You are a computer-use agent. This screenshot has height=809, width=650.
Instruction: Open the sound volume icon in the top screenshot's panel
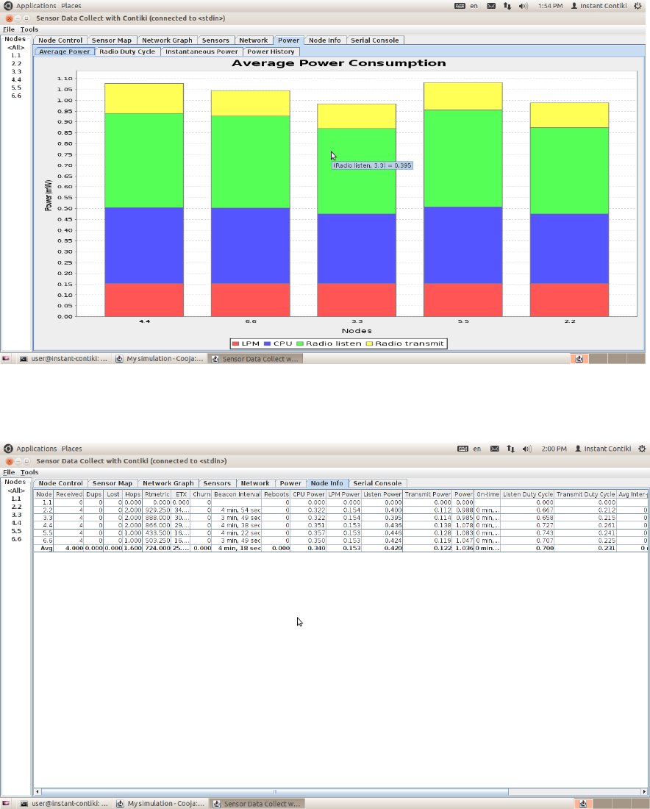(523, 6)
